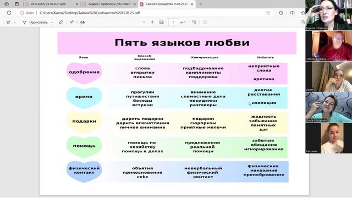Click the Язык column header
This screenshot has height=198, width=352.
coord(84,57)
